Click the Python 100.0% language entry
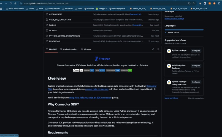 (172, 32)
